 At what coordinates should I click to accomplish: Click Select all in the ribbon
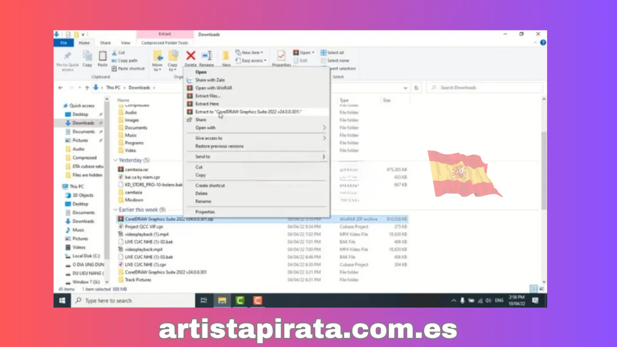coord(333,53)
